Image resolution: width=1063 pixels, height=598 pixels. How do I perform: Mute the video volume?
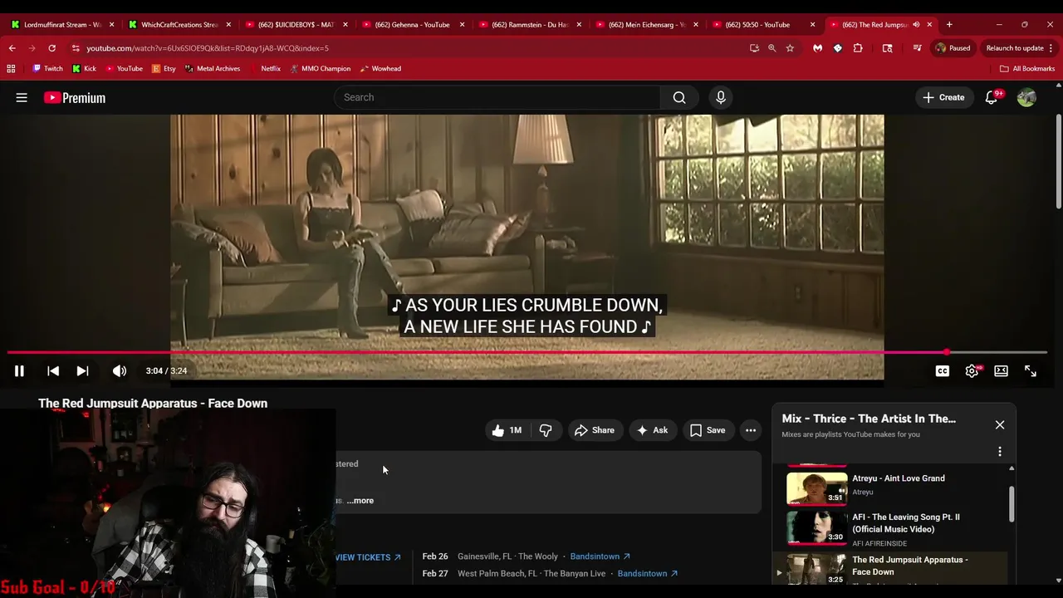(x=120, y=371)
